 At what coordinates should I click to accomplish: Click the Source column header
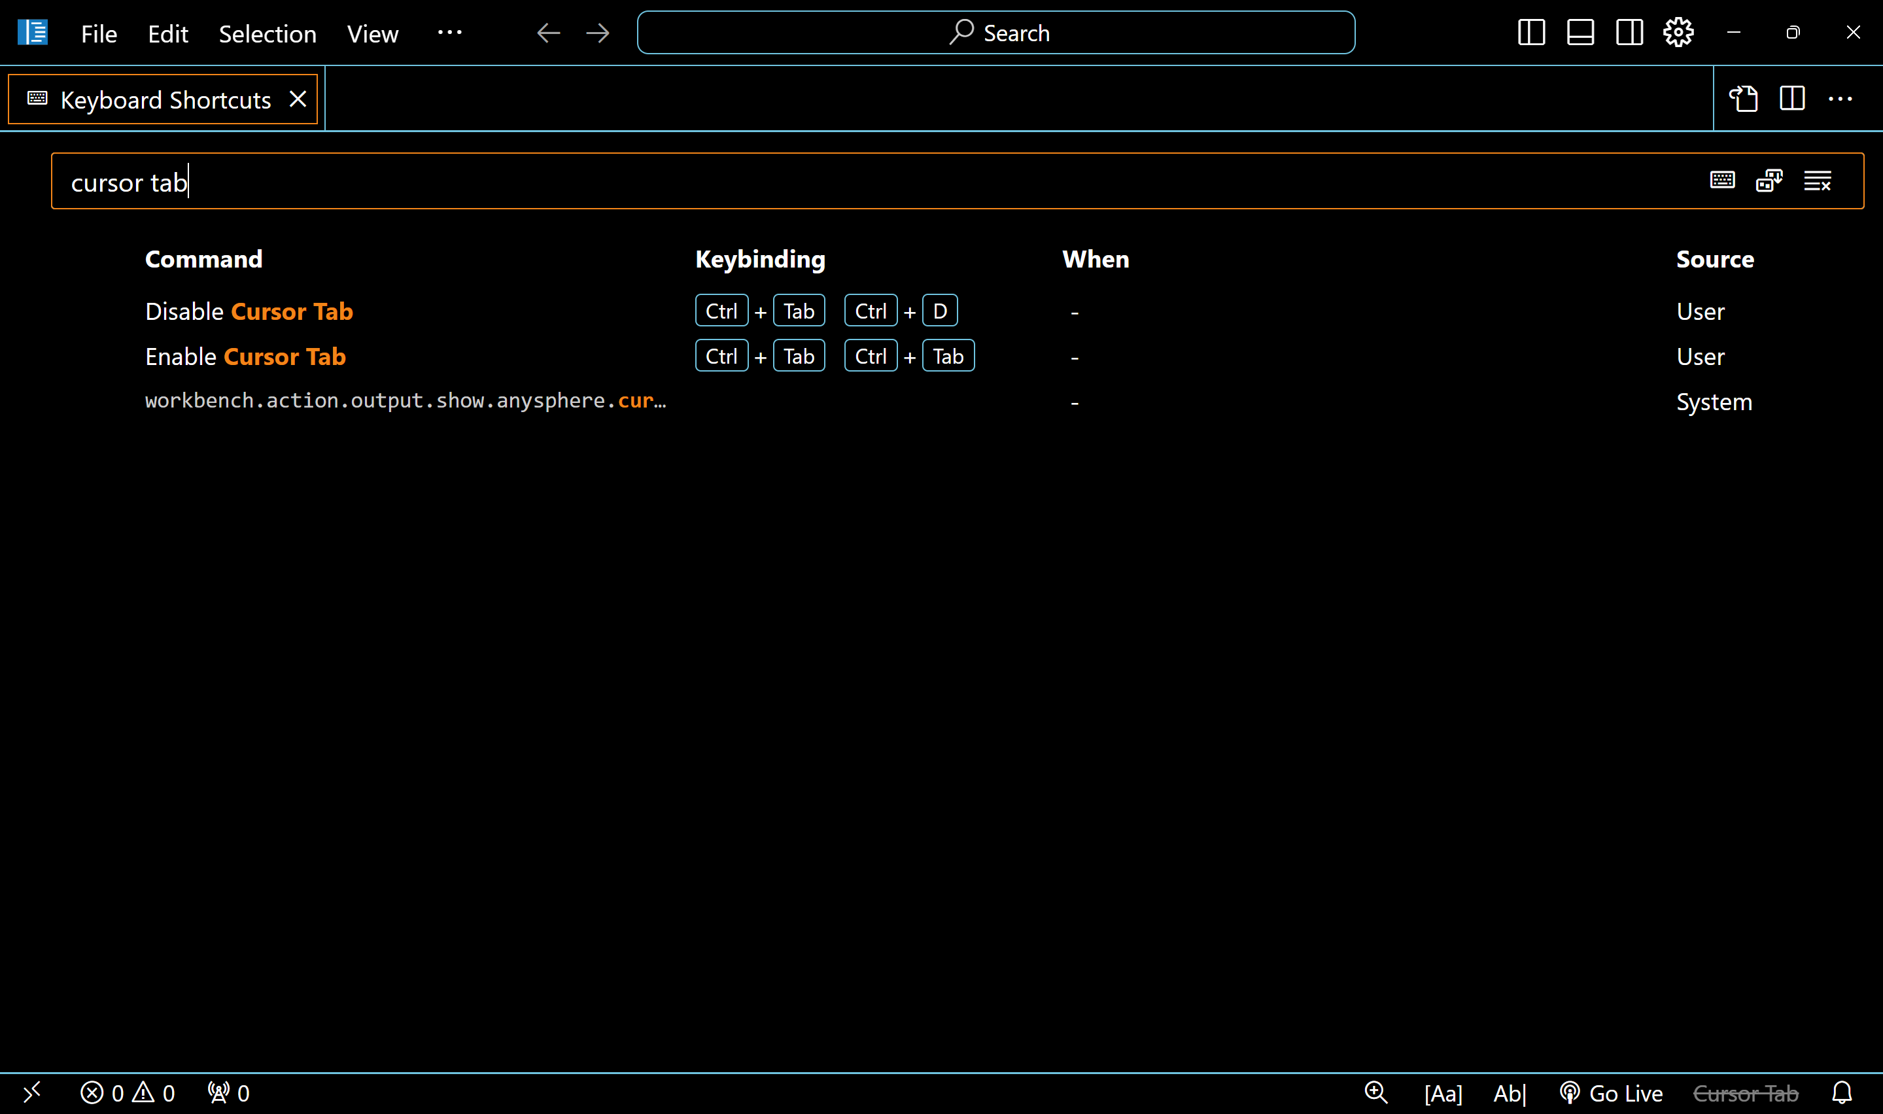(x=1715, y=259)
